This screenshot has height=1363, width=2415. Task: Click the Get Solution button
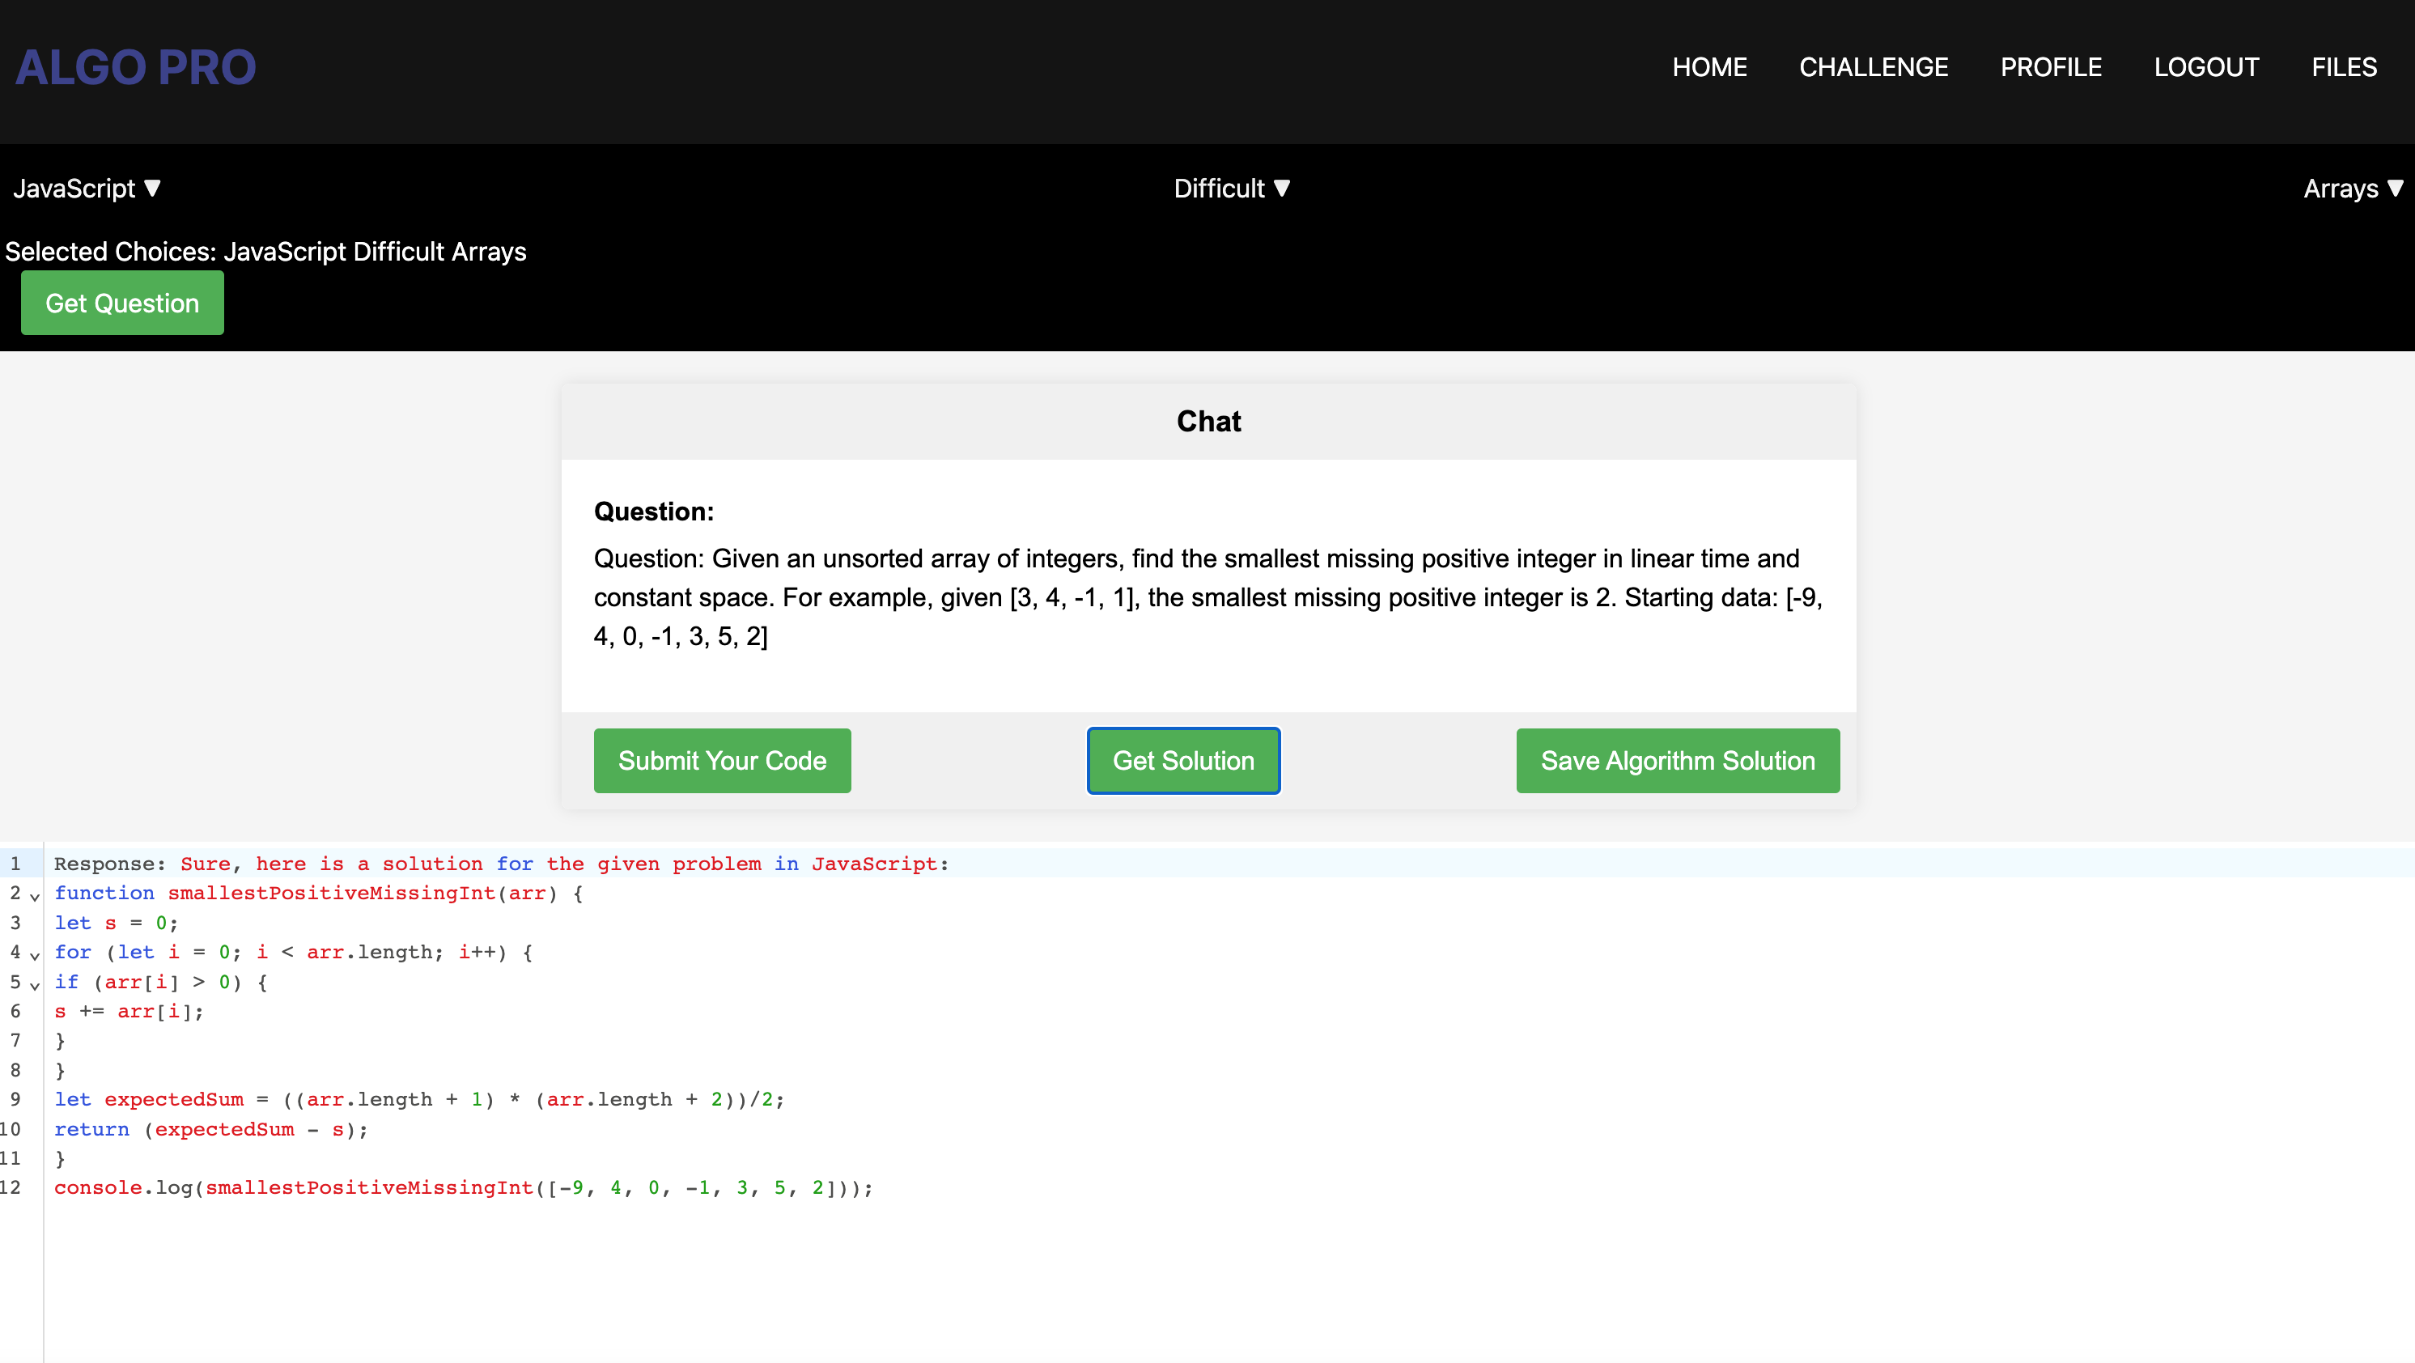point(1182,760)
